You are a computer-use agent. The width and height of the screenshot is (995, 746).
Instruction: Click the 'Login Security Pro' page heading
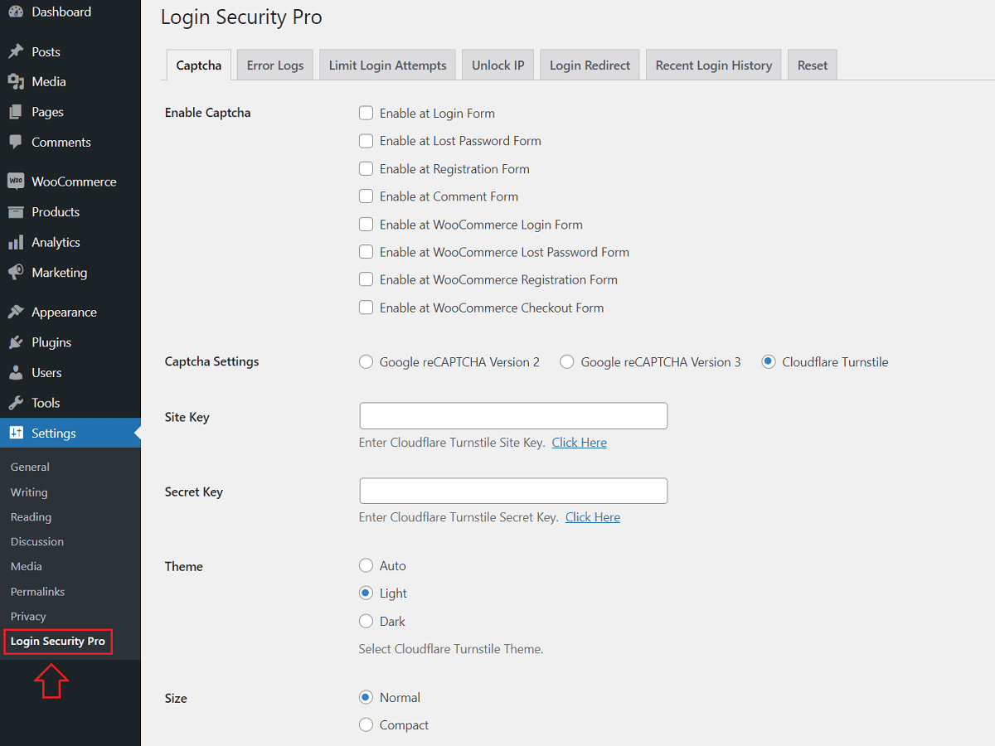pyautogui.click(x=241, y=17)
